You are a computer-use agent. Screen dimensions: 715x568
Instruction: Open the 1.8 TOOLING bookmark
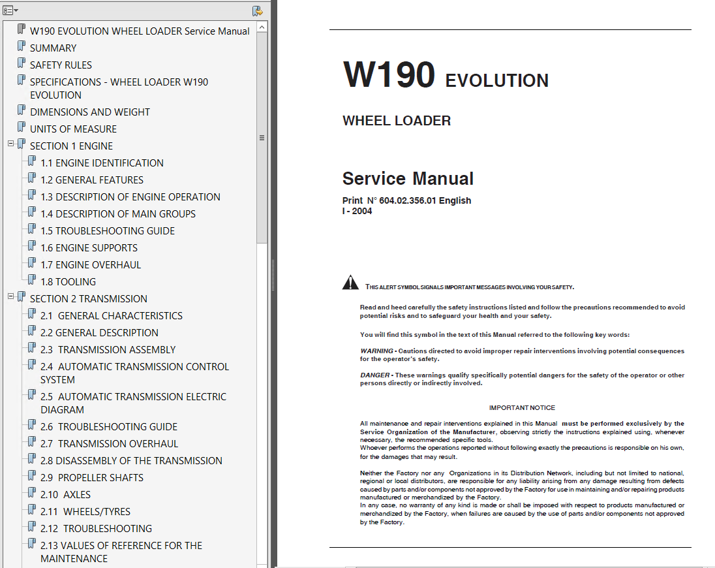[68, 281]
